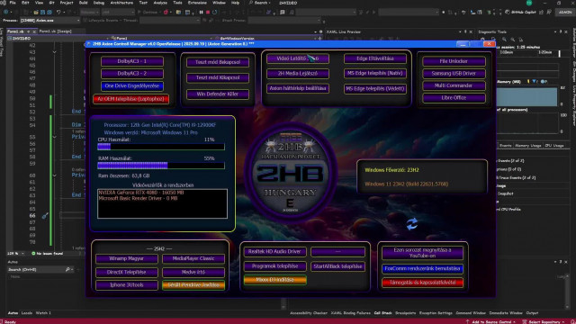Open the XAML Live Preview panel options arrow
This screenshot has width=576, height=324.
click(460, 32)
